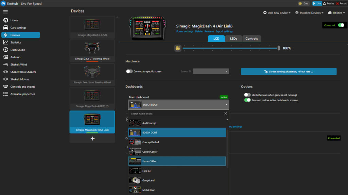The image size is (348, 195).
Task: Choose ControlCenter dashboard
Action: (x=177, y=152)
